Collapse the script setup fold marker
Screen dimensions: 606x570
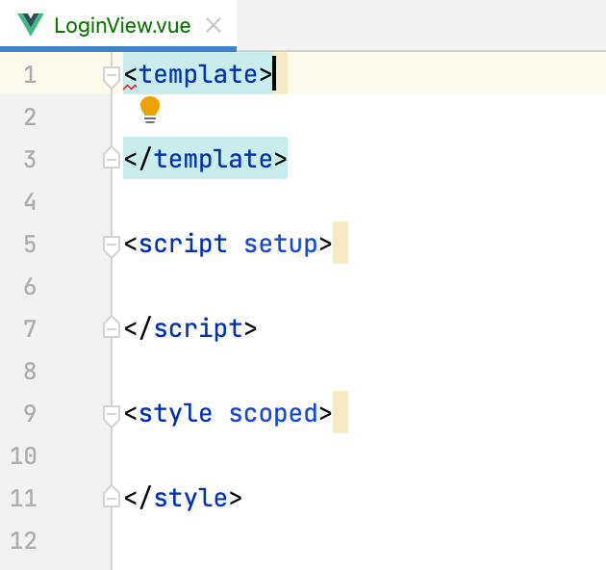112,246
